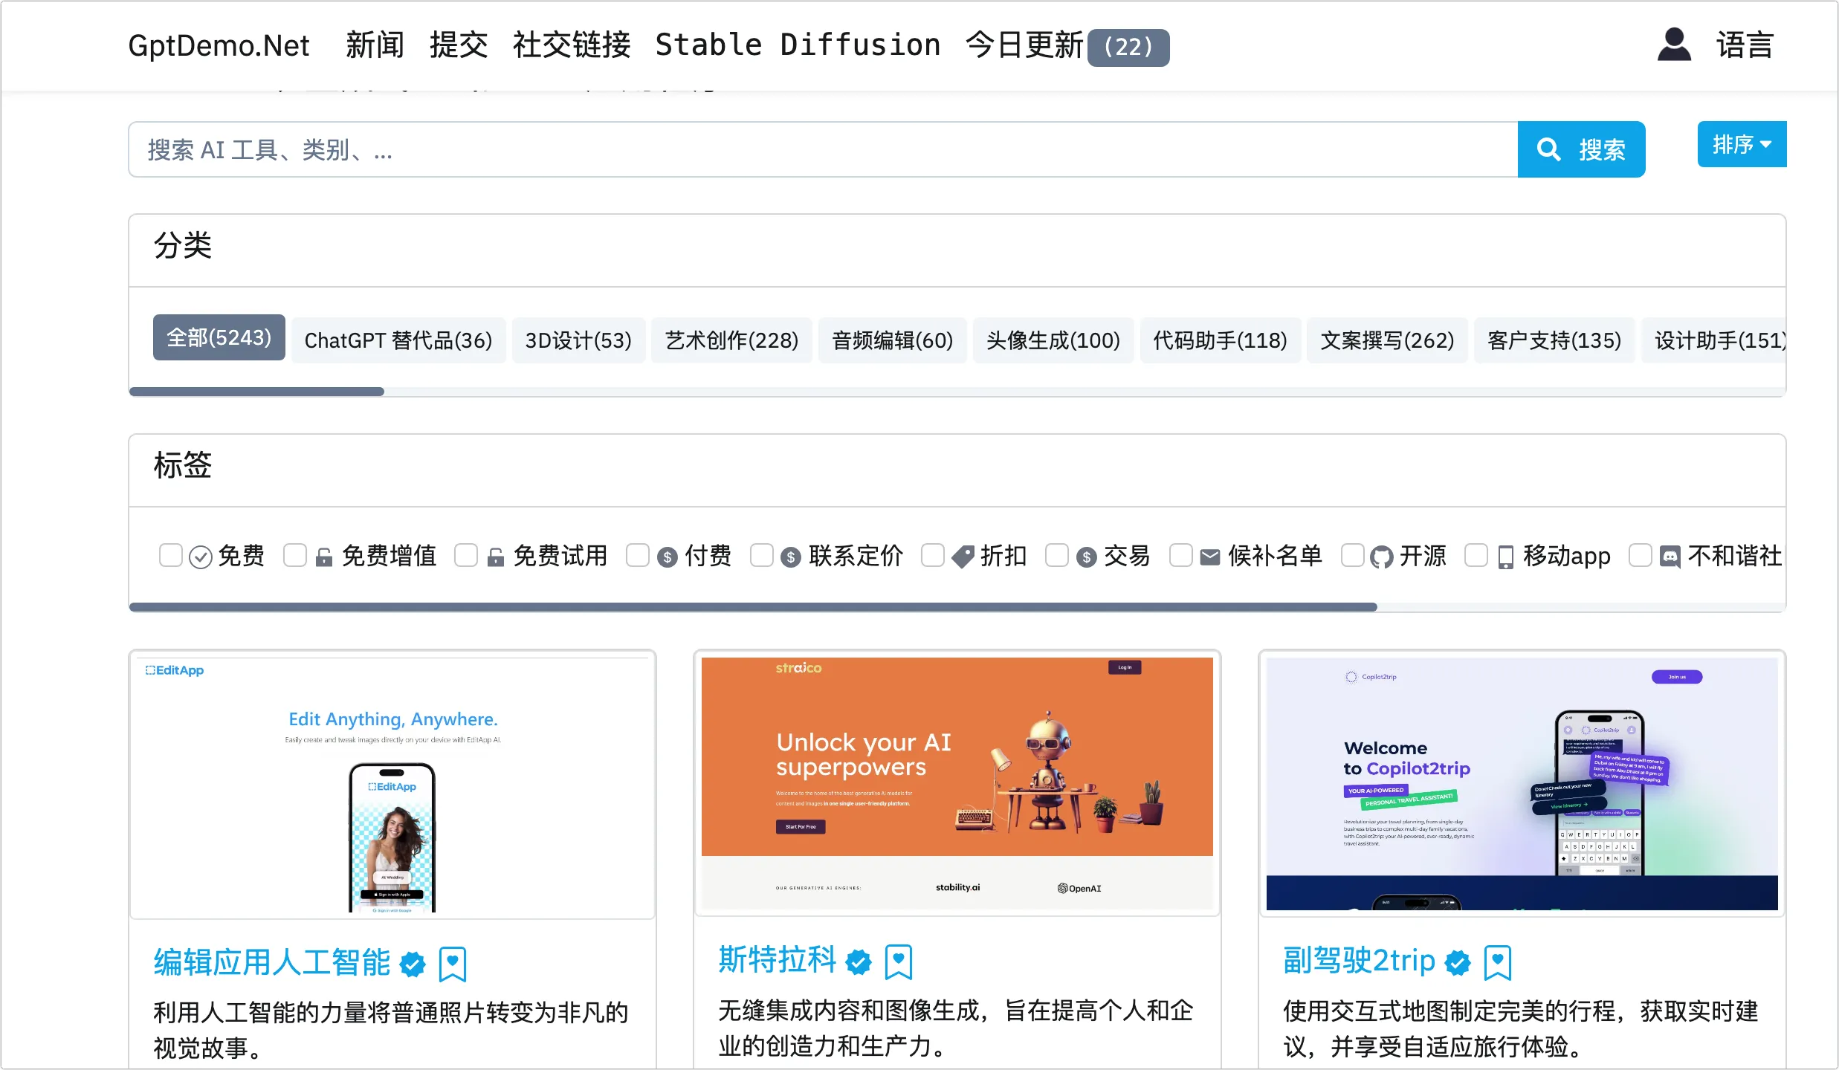Save 副驾驶2trip with its bookmark icon
Image resolution: width=1839 pixels, height=1070 pixels.
pyautogui.click(x=1497, y=963)
